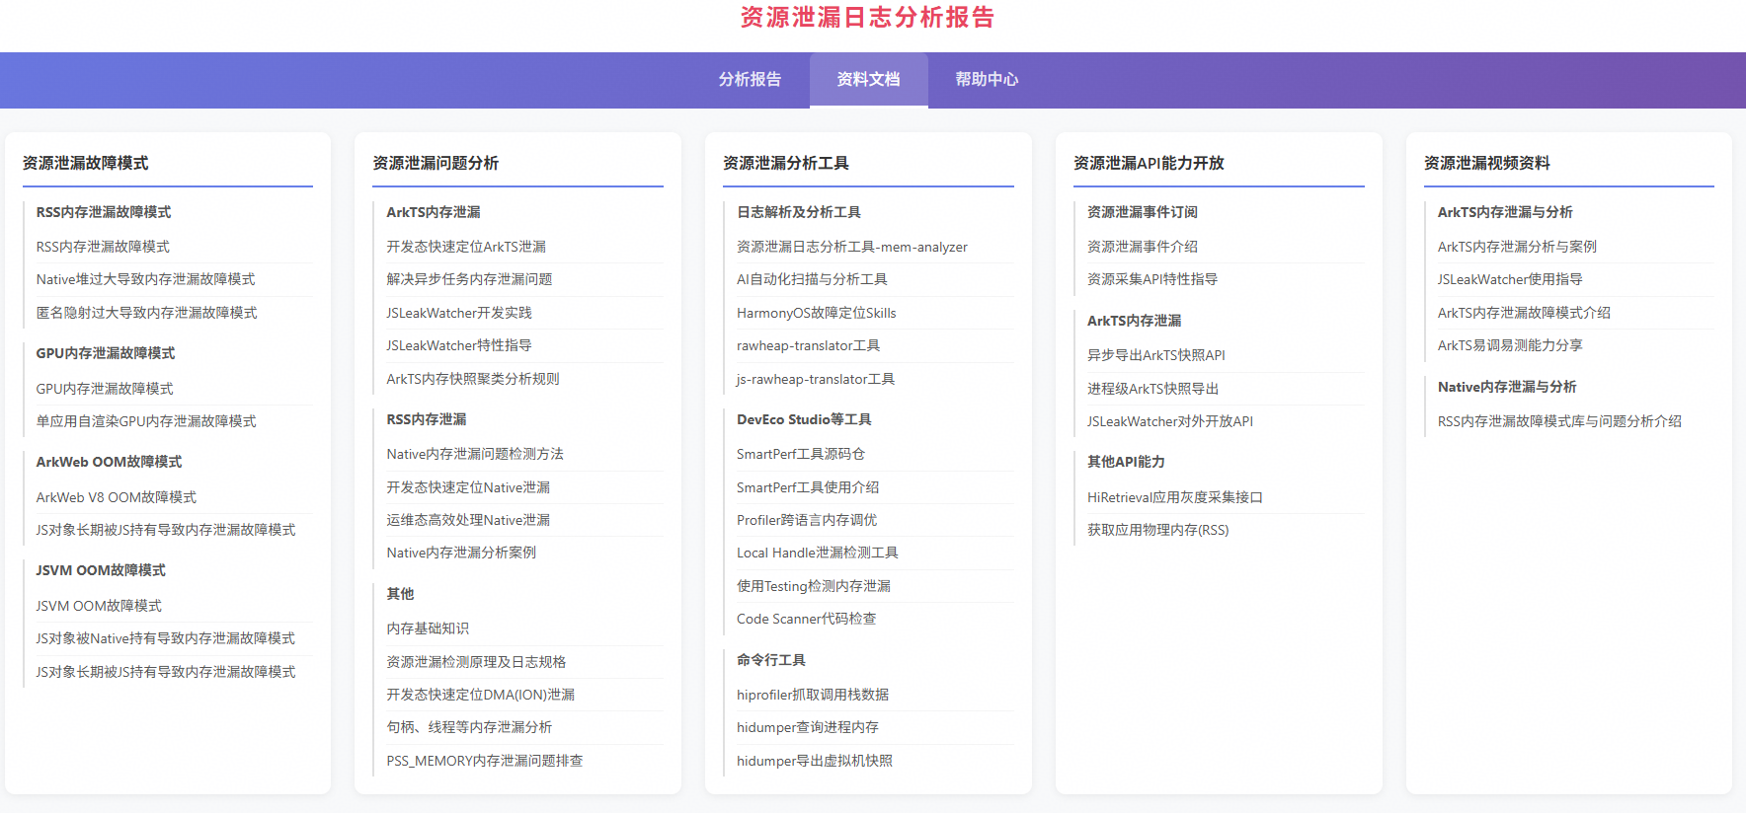Open 开发态快速定位ArkTS泄漏 link
The image size is (1746, 813).
point(466,247)
